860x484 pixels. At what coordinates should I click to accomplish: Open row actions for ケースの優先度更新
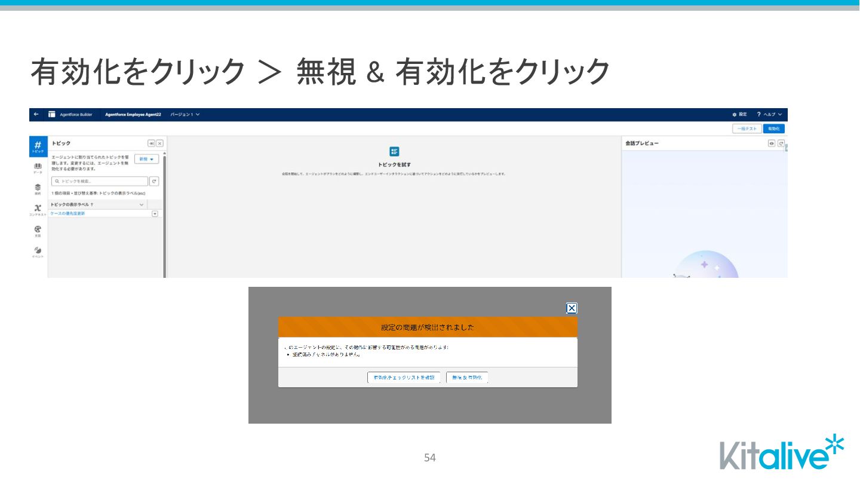pos(155,213)
